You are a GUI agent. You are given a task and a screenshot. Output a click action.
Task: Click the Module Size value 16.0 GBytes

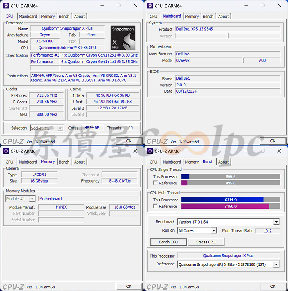coord(125,207)
